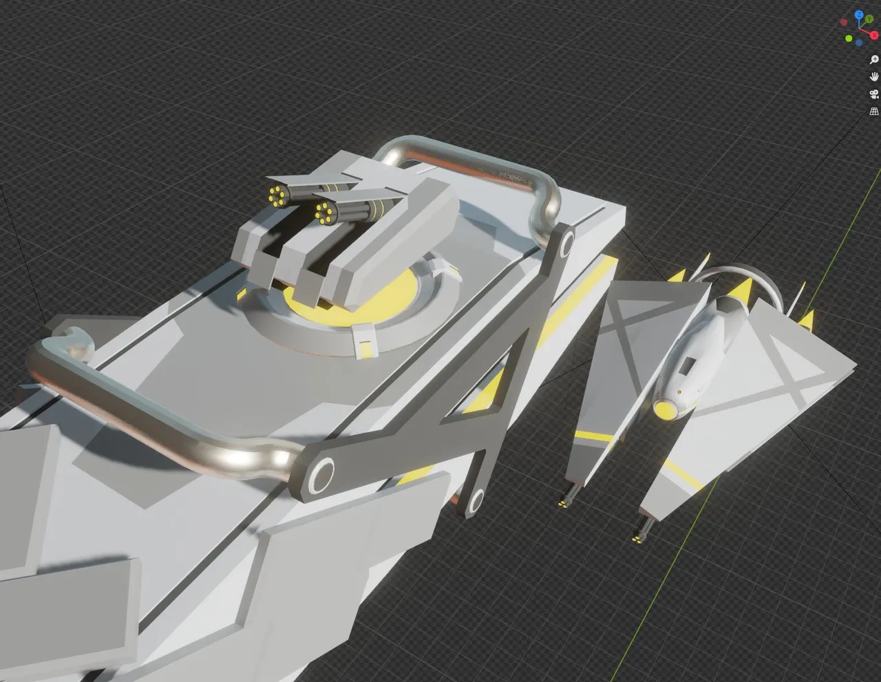
Task: Click the red X axis on gizmo
Action: (x=873, y=34)
